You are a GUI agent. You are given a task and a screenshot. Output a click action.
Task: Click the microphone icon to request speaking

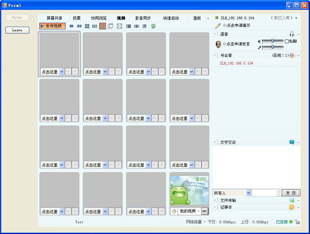(x=218, y=44)
